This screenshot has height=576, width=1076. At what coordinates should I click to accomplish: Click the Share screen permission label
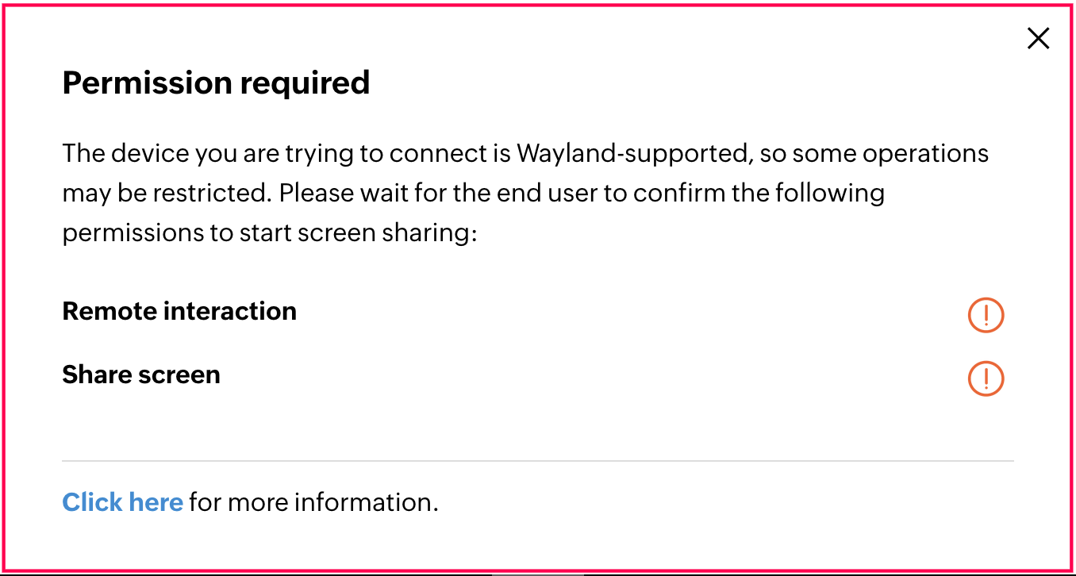coord(140,374)
